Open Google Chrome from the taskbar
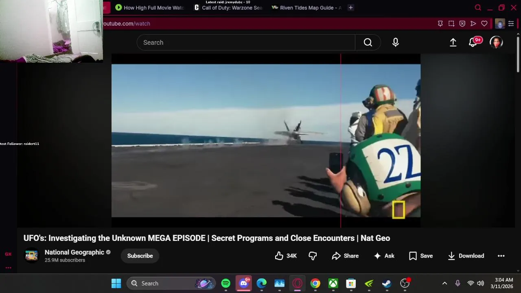 (x=315, y=283)
